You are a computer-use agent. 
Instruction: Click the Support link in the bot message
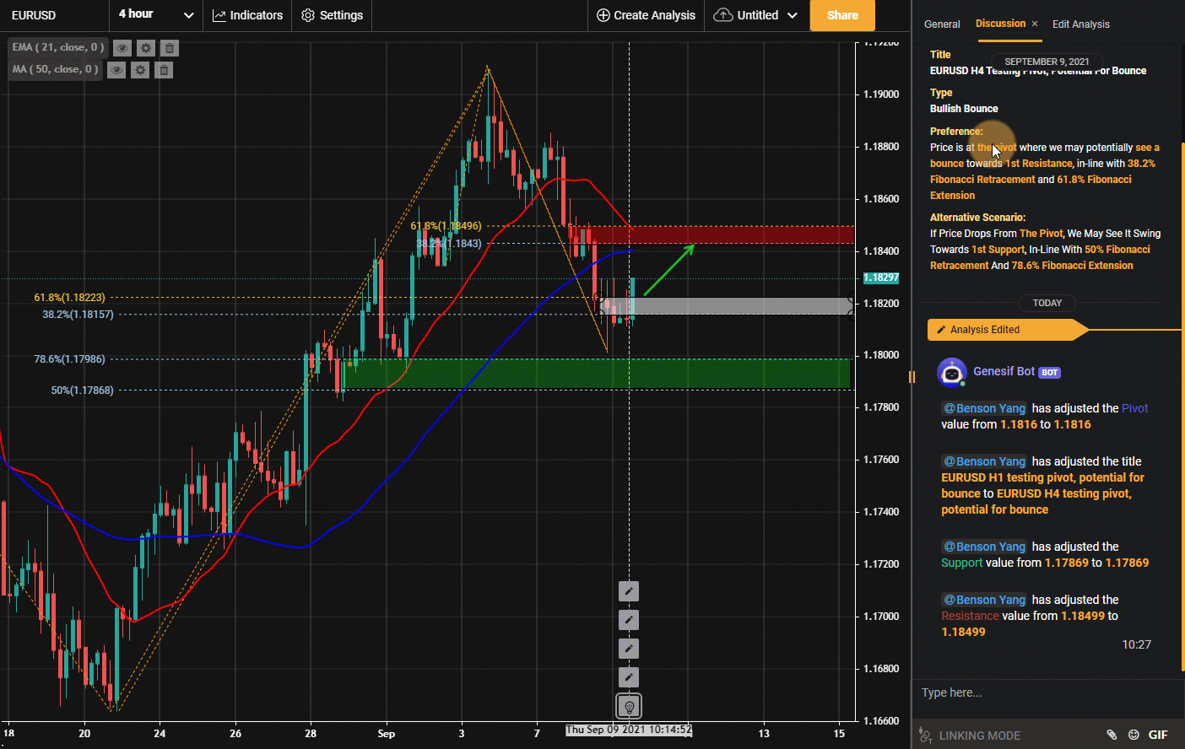click(962, 563)
